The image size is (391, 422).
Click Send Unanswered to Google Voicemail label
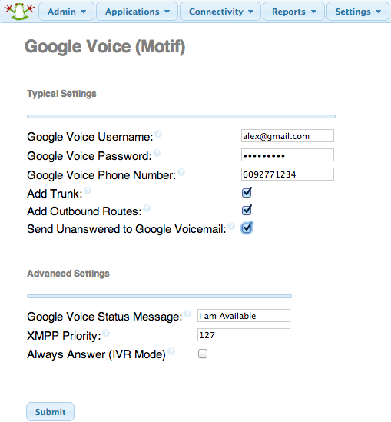127,229
